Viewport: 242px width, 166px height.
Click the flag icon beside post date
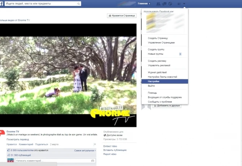[x=95, y=145]
